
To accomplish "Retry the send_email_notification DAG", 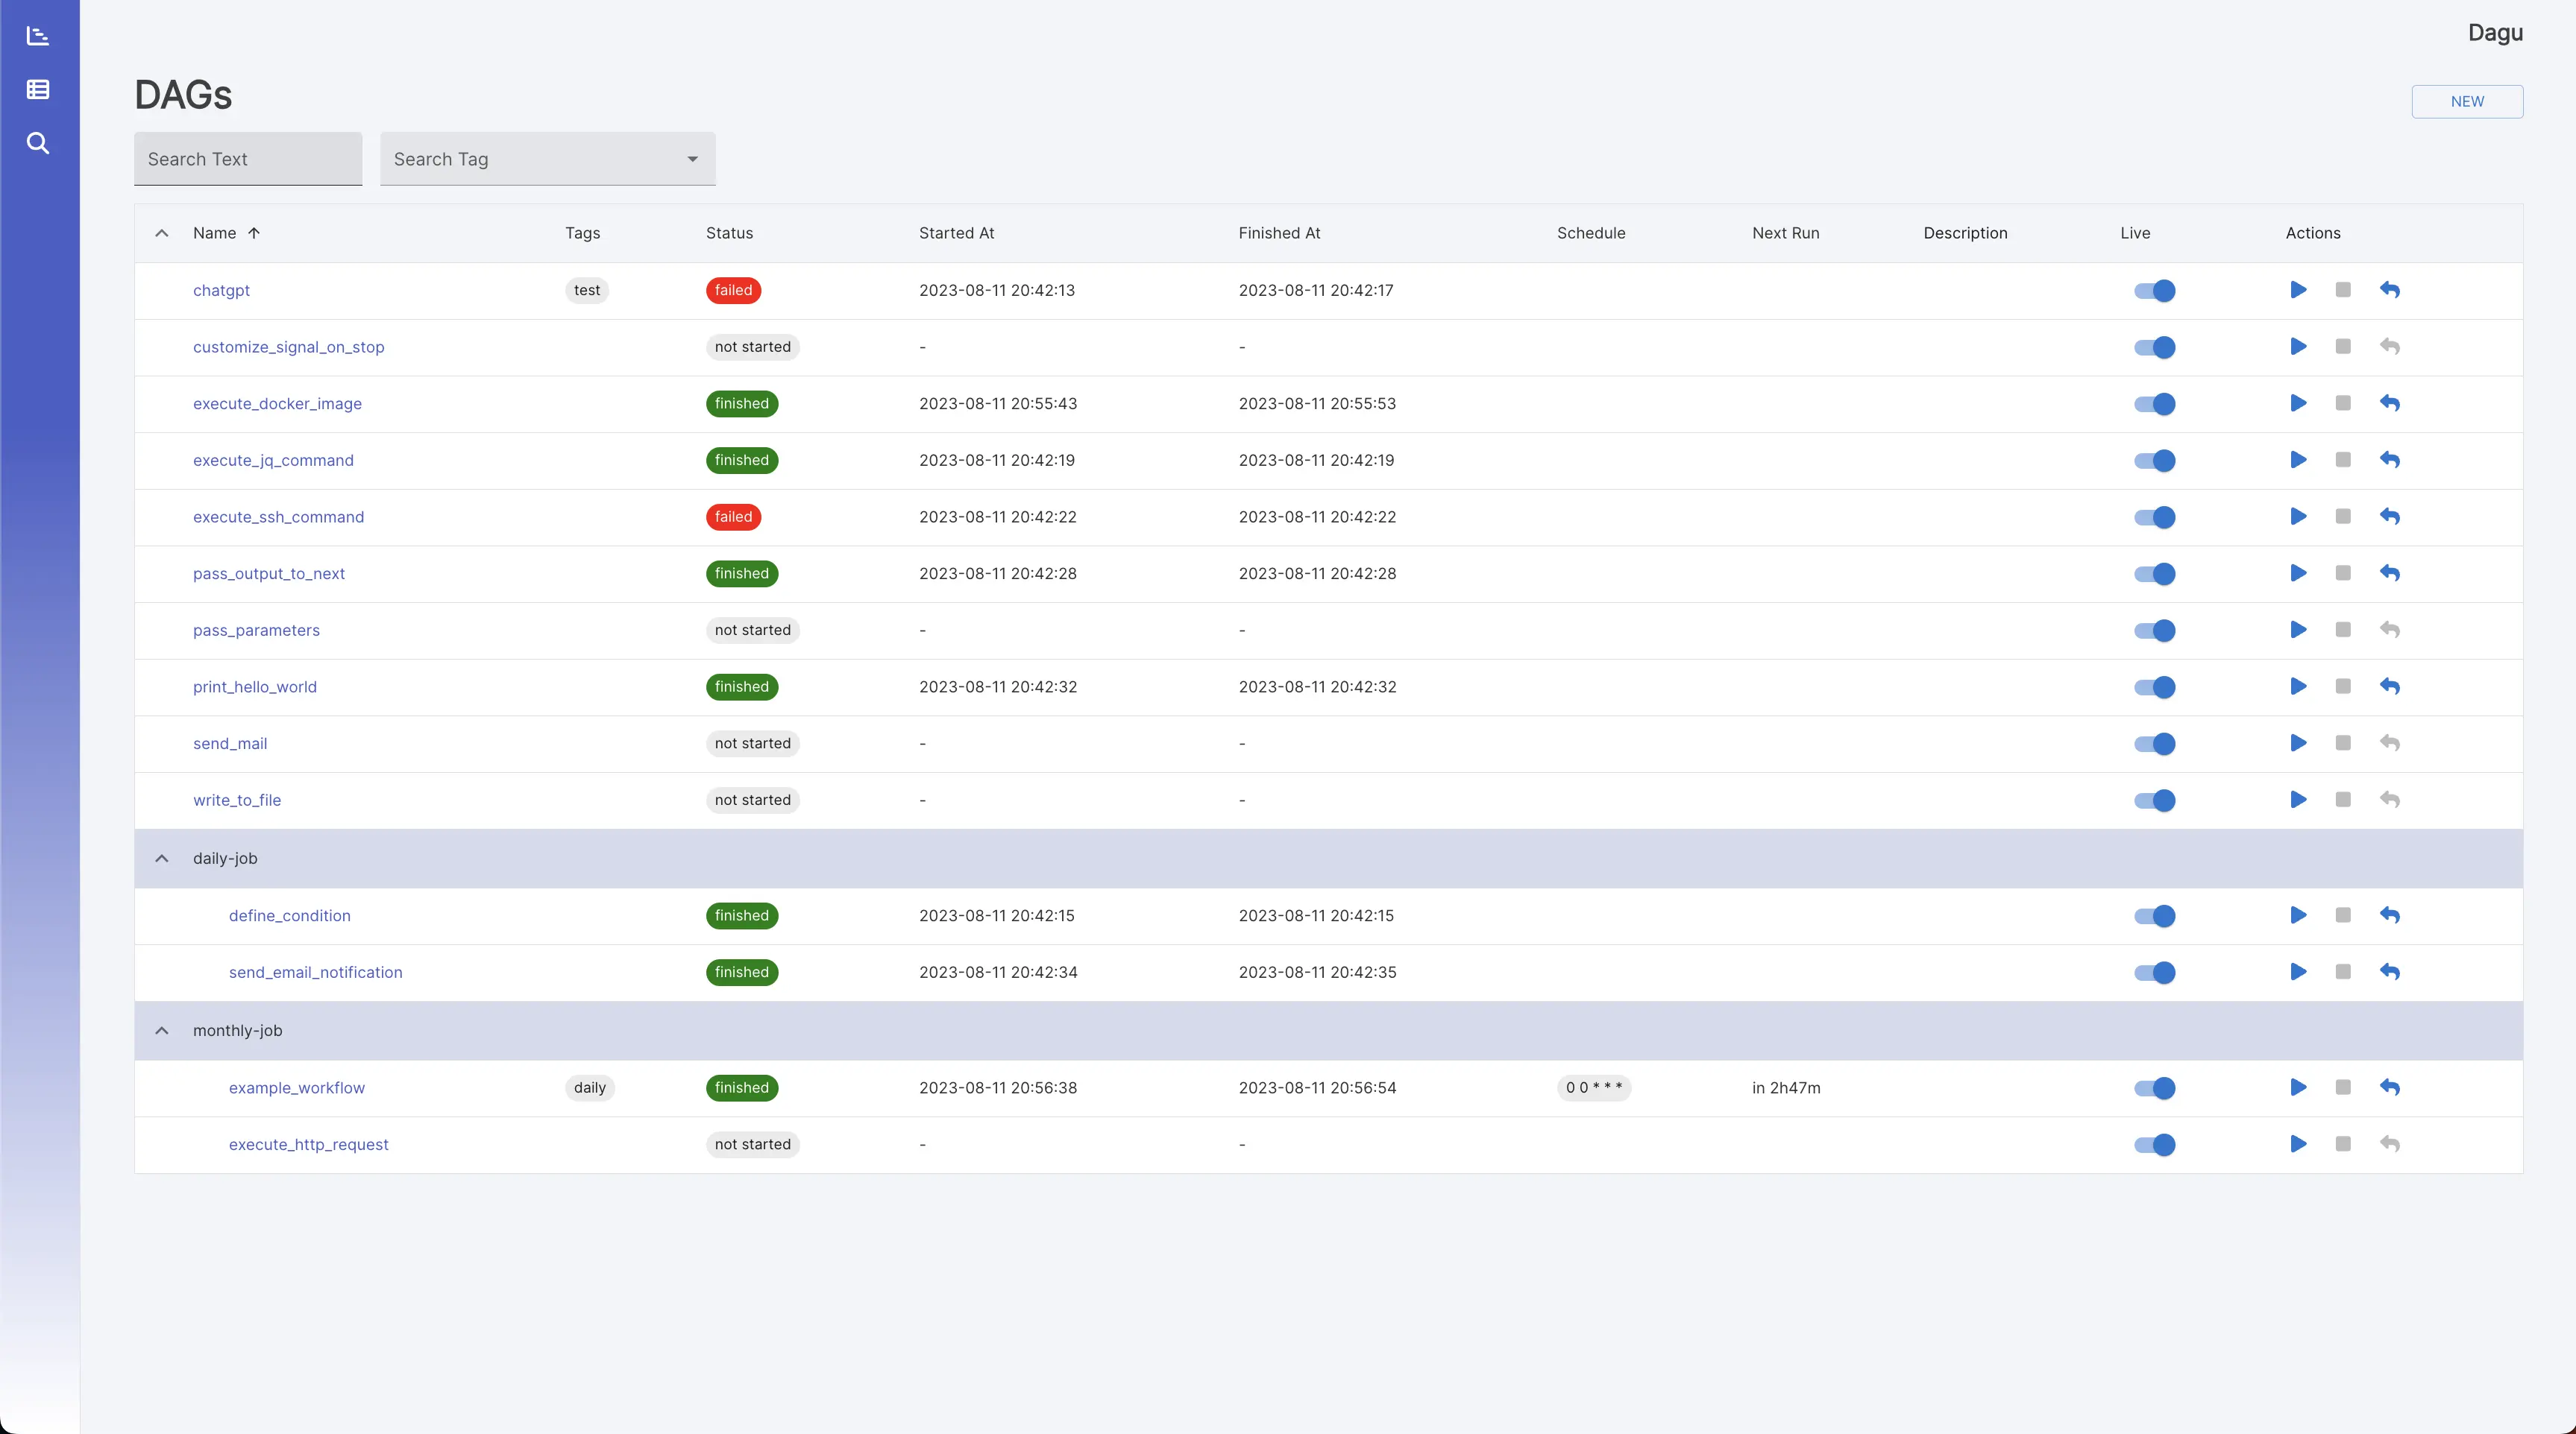I will pyautogui.click(x=2390, y=973).
